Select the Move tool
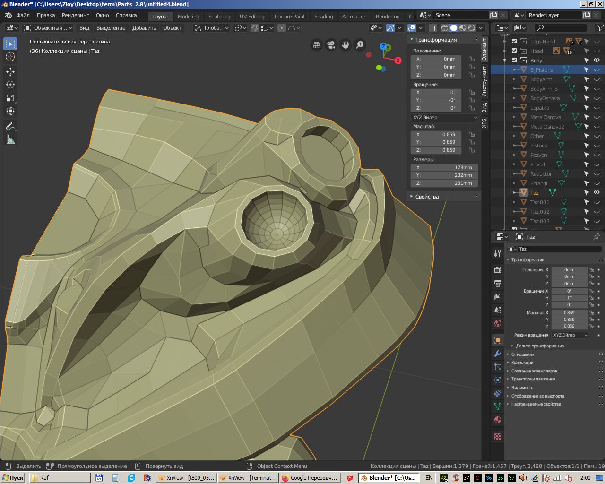Screen dimensions: 605x484 (x=10, y=72)
